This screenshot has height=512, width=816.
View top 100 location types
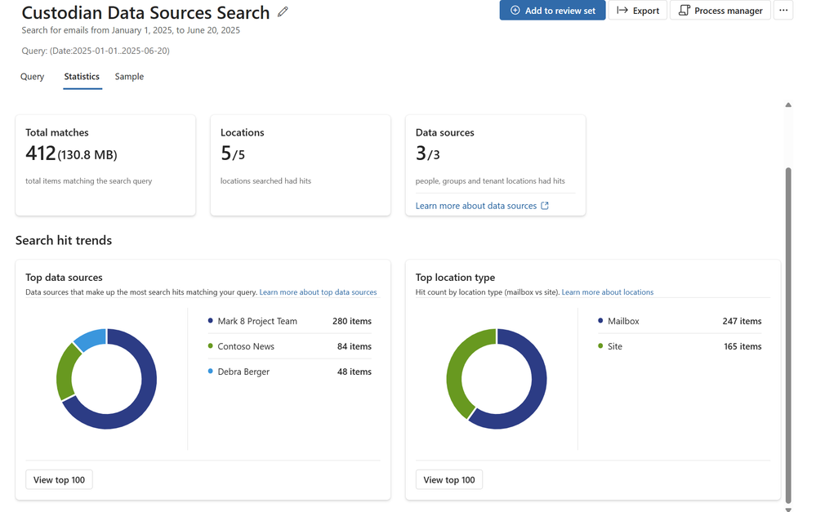[x=448, y=479]
